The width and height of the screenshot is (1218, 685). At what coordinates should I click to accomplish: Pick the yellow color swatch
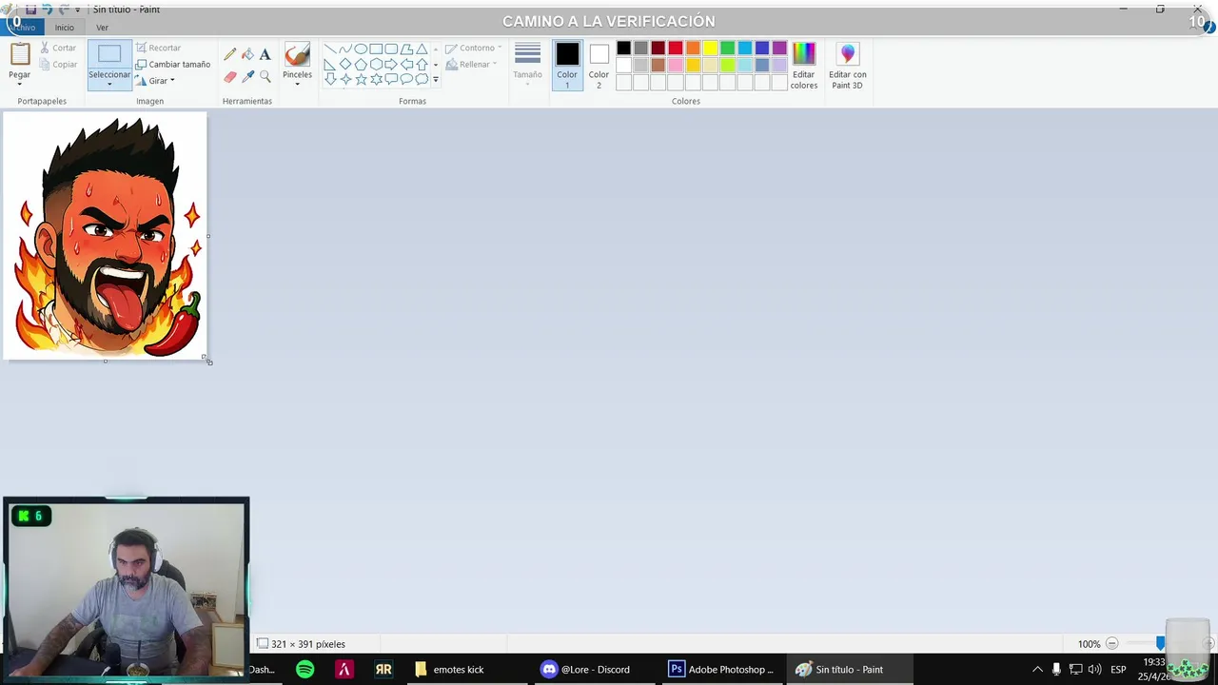pos(710,49)
